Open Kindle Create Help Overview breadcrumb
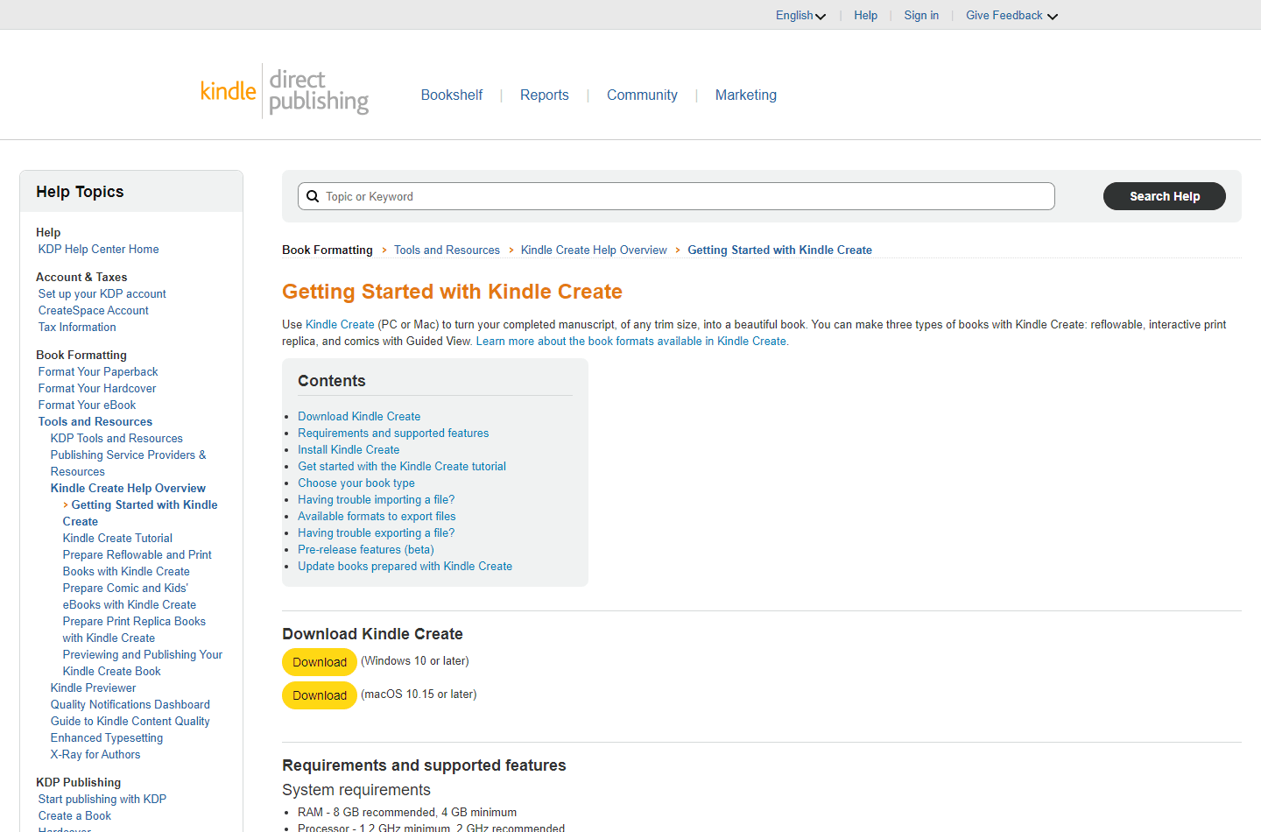Screen dimensions: 1261x832 click(x=594, y=250)
